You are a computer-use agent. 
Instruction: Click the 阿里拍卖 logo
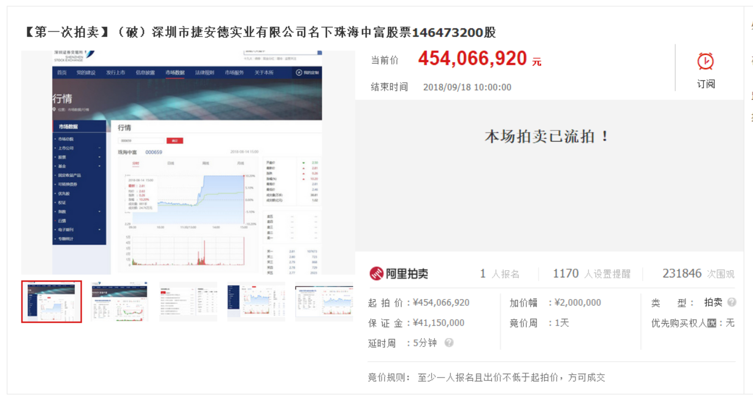pos(399,274)
